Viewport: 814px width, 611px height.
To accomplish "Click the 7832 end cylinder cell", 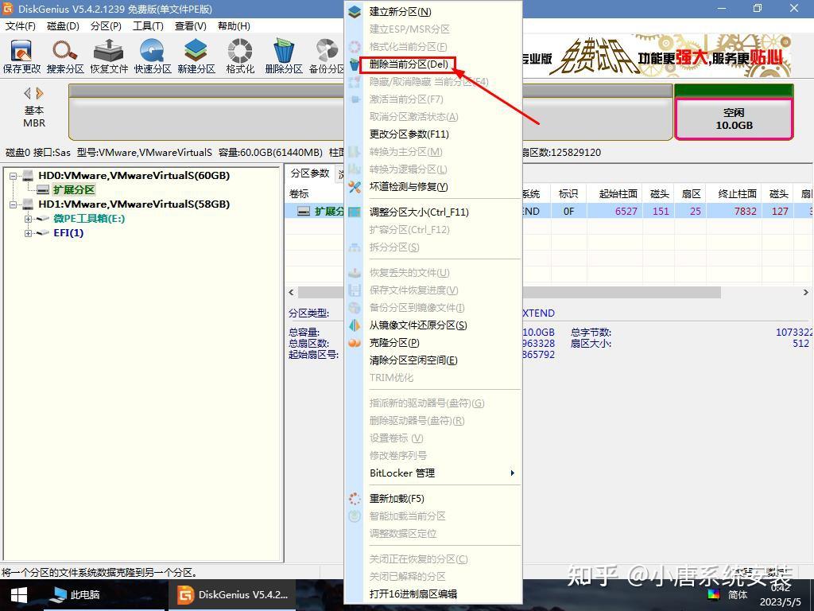I will (745, 211).
